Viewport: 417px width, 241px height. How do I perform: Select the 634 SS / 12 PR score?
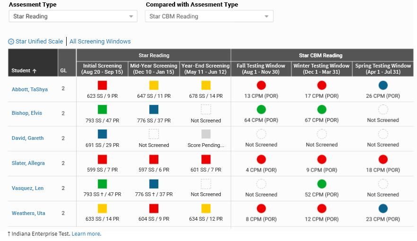(206, 219)
